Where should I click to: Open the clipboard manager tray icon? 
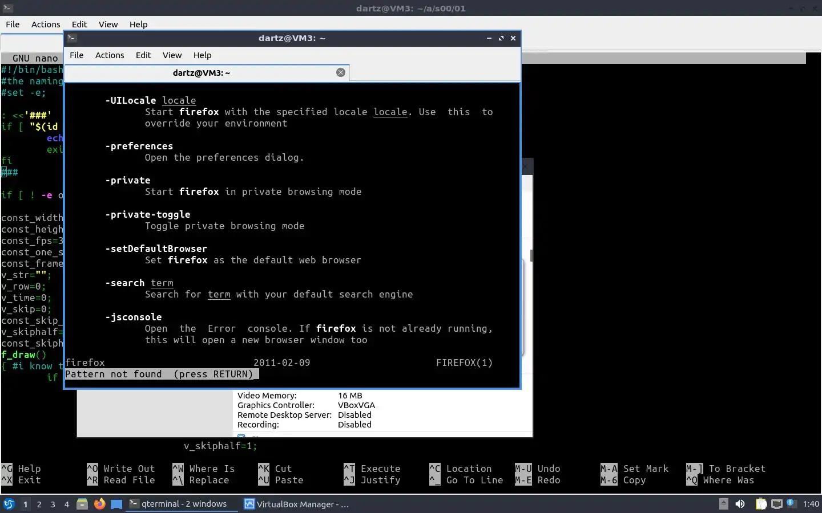pyautogui.click(x=761, y=504)
